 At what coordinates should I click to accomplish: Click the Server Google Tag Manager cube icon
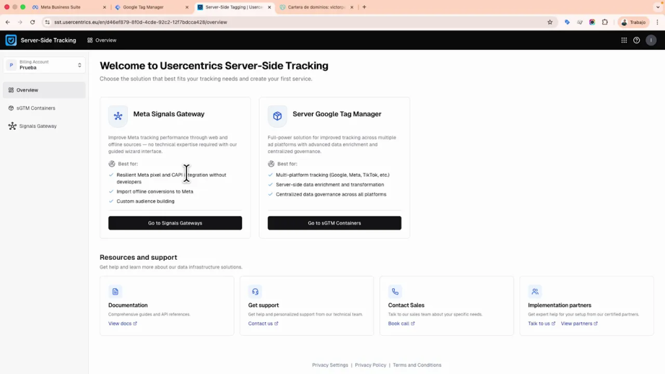(x=277, y=116)
